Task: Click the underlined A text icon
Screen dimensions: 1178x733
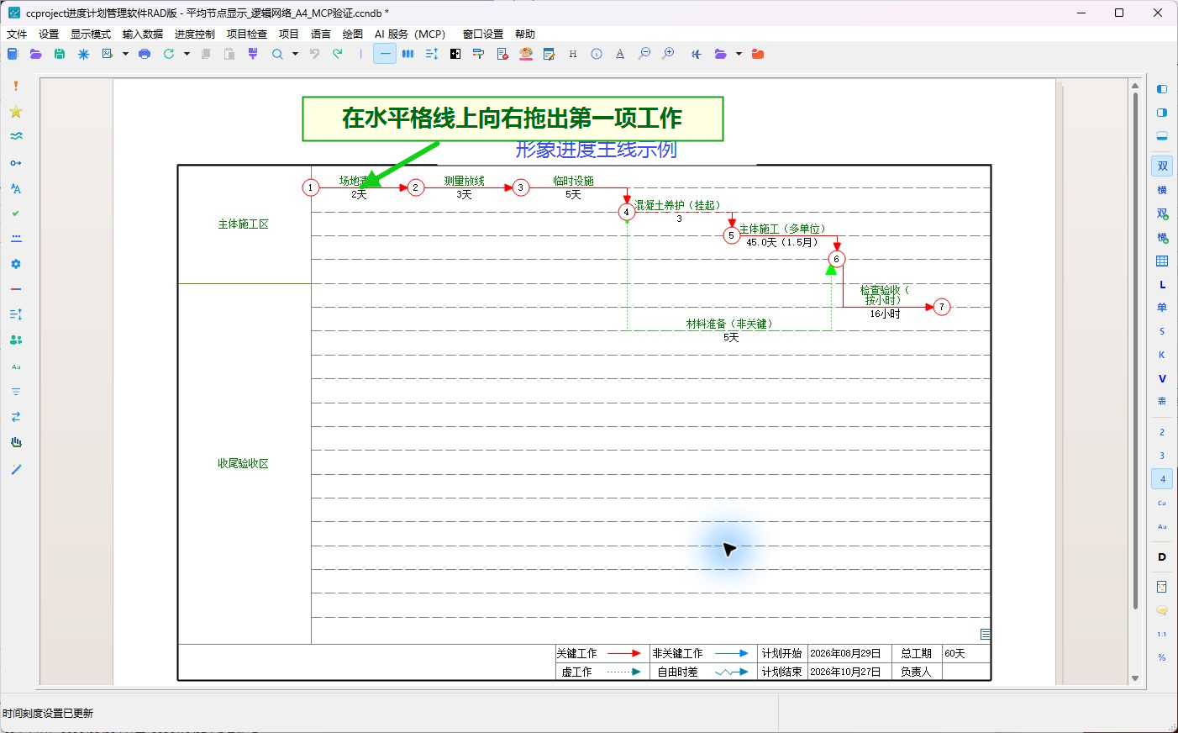Action: click(x=620, y=54)
